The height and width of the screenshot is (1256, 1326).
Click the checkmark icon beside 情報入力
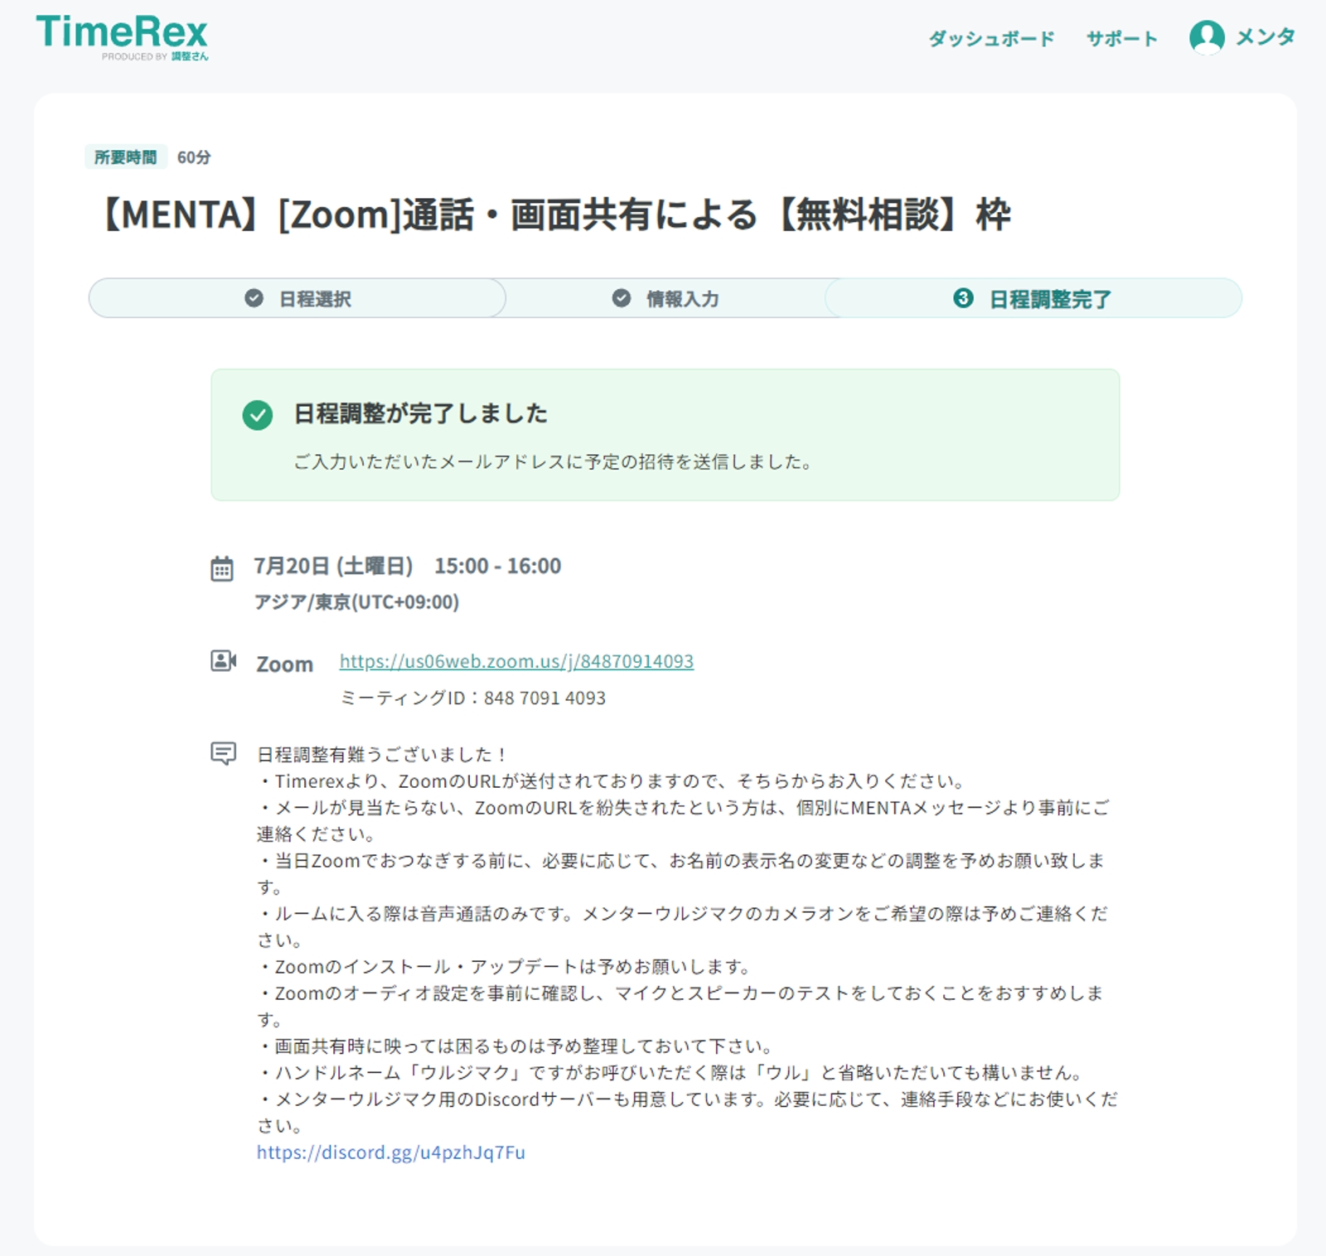(621, 298)
